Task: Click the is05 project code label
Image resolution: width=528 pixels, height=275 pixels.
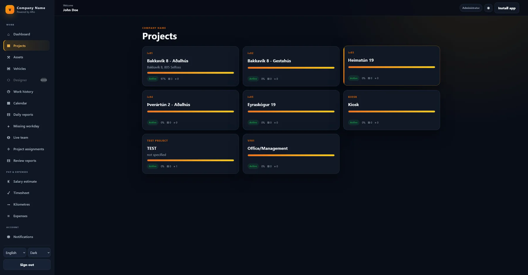Action: tap(251, 97)
